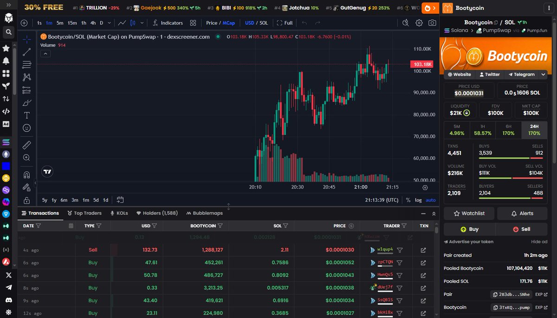Select the ruler measure tool
The height and width of the screenshot is (318, 557).
(26, 145)
